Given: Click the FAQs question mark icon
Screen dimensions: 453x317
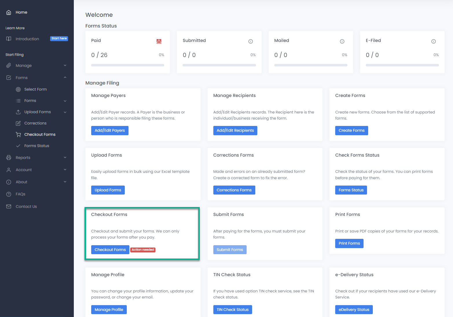Looking at the screenshot, I should click(9, 194).
